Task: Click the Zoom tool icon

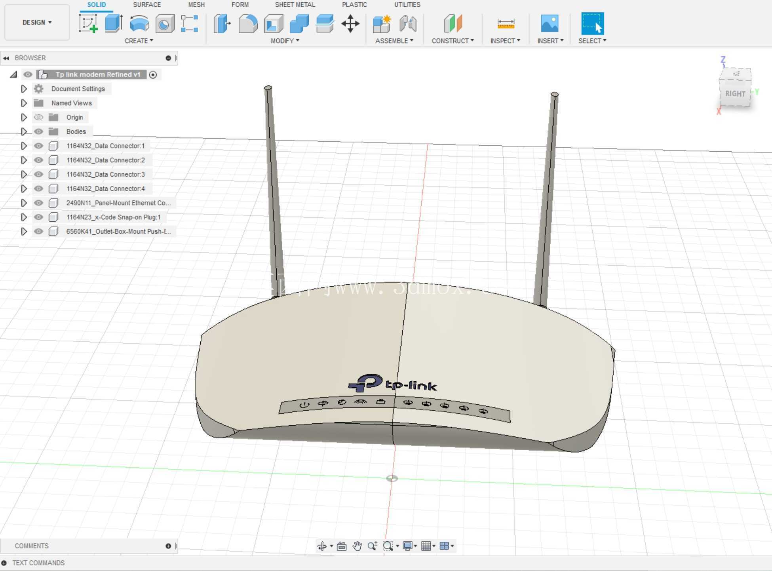Action: [x=372, y=546]
